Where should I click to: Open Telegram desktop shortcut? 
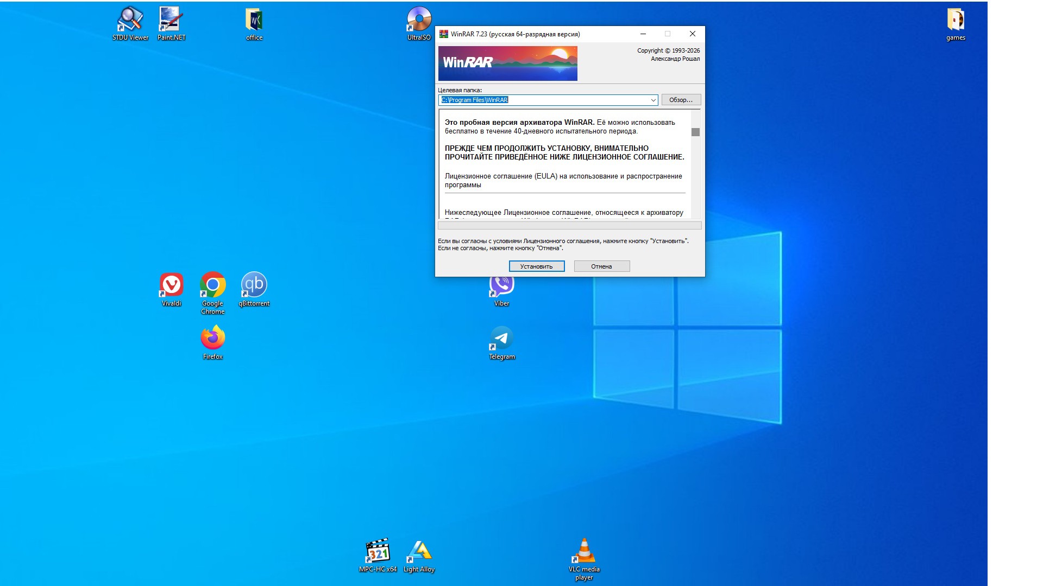[502, 342]
